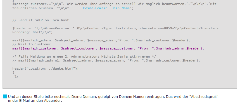Click the mail($mailadr_admin, $subject_admin line
This screenshot has height=104, width=240.
(x=101, y=41)
